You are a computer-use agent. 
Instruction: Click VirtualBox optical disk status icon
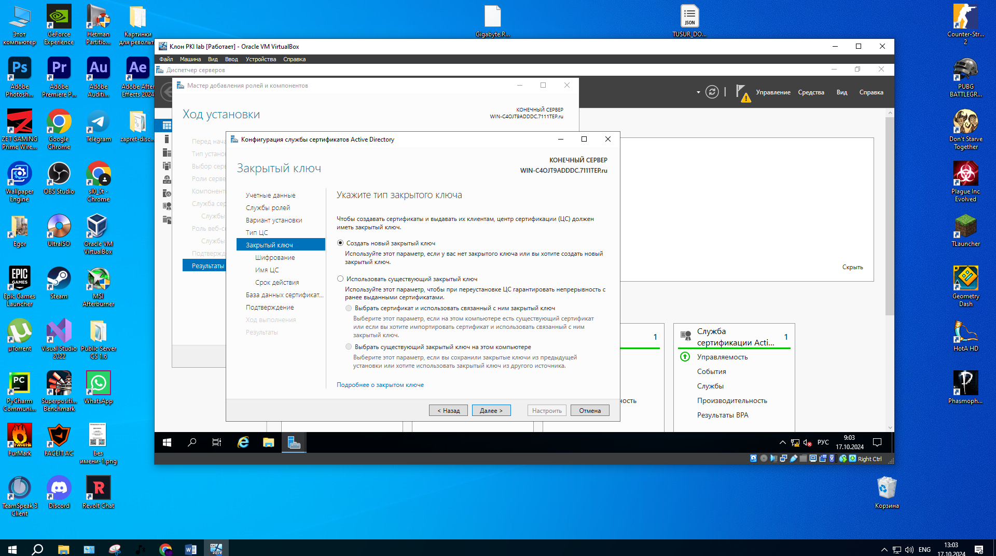click(764, 458)
